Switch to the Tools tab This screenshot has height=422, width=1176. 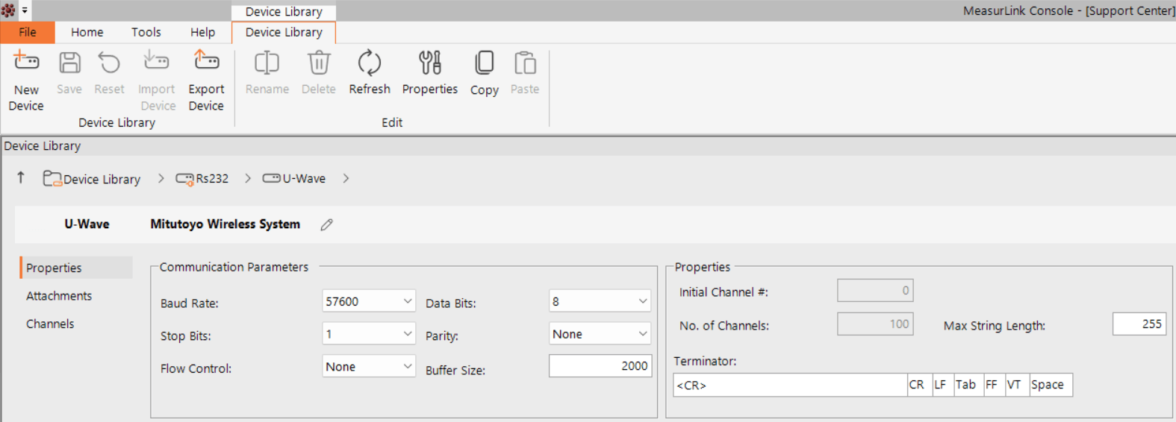pyautogui.click(x=146, y=32)
